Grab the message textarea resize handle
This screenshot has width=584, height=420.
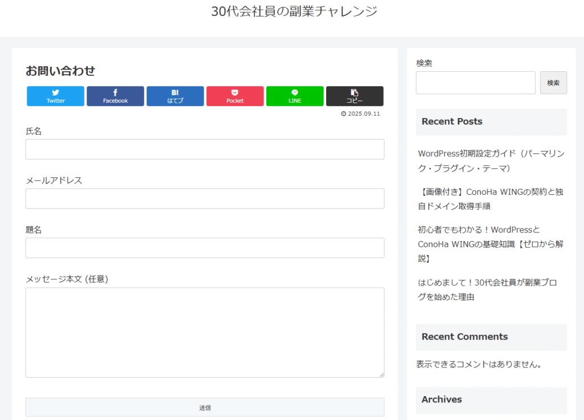pos(382,374)
